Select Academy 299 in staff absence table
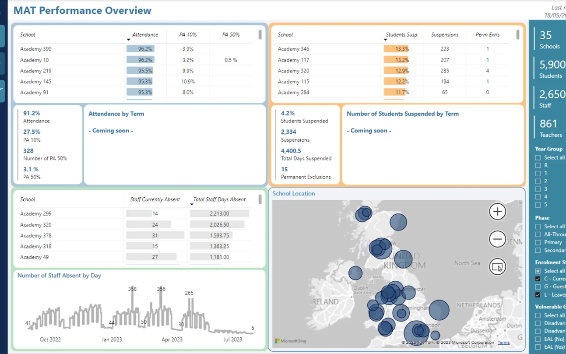 pos(36,214)
